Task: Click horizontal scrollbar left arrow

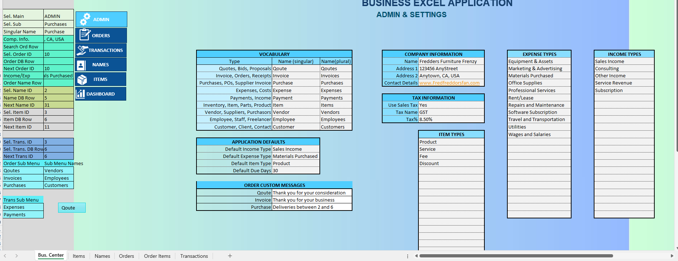Action: 416,256
